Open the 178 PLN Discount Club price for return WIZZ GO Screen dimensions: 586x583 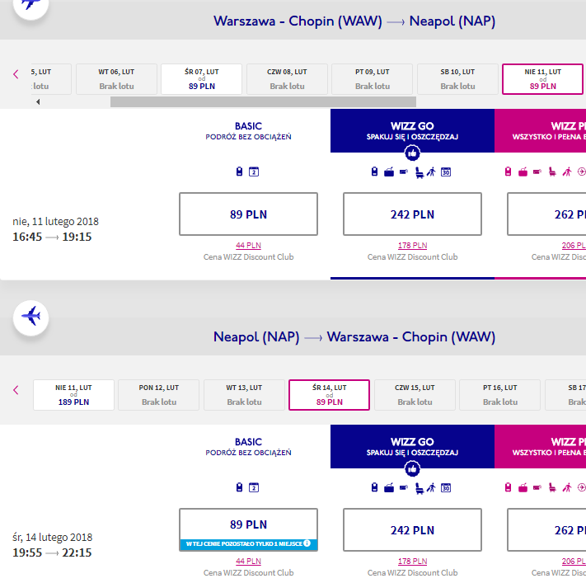tap(412, 561)
